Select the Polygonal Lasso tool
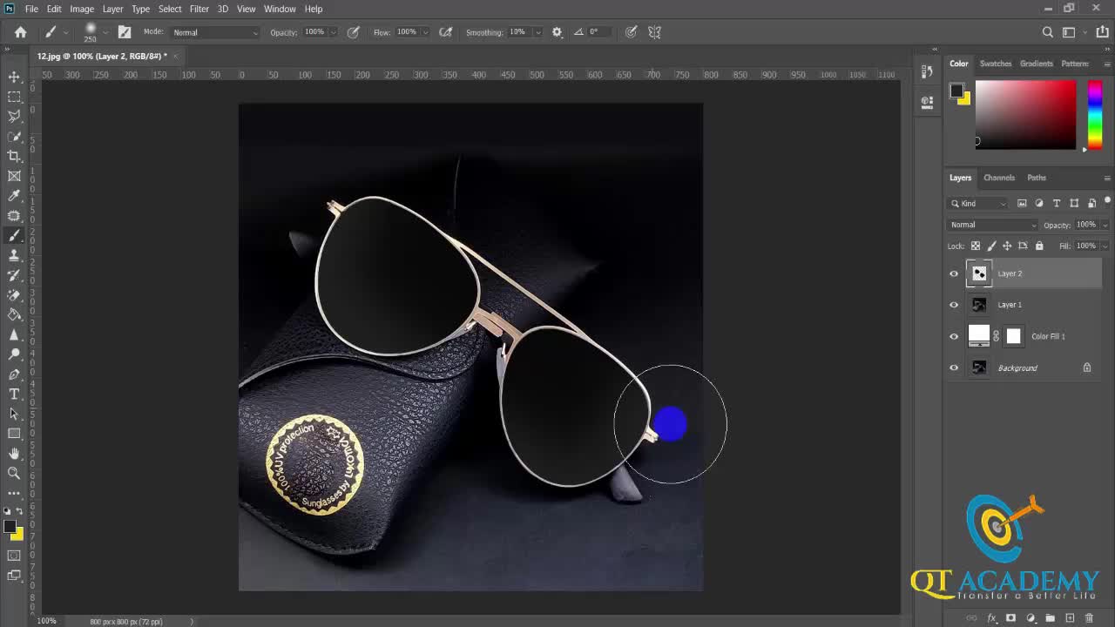The width and height of the screenshot is (1115, 627). coord(14,116)
